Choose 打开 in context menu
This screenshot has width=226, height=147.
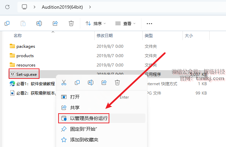click(102, 97)
